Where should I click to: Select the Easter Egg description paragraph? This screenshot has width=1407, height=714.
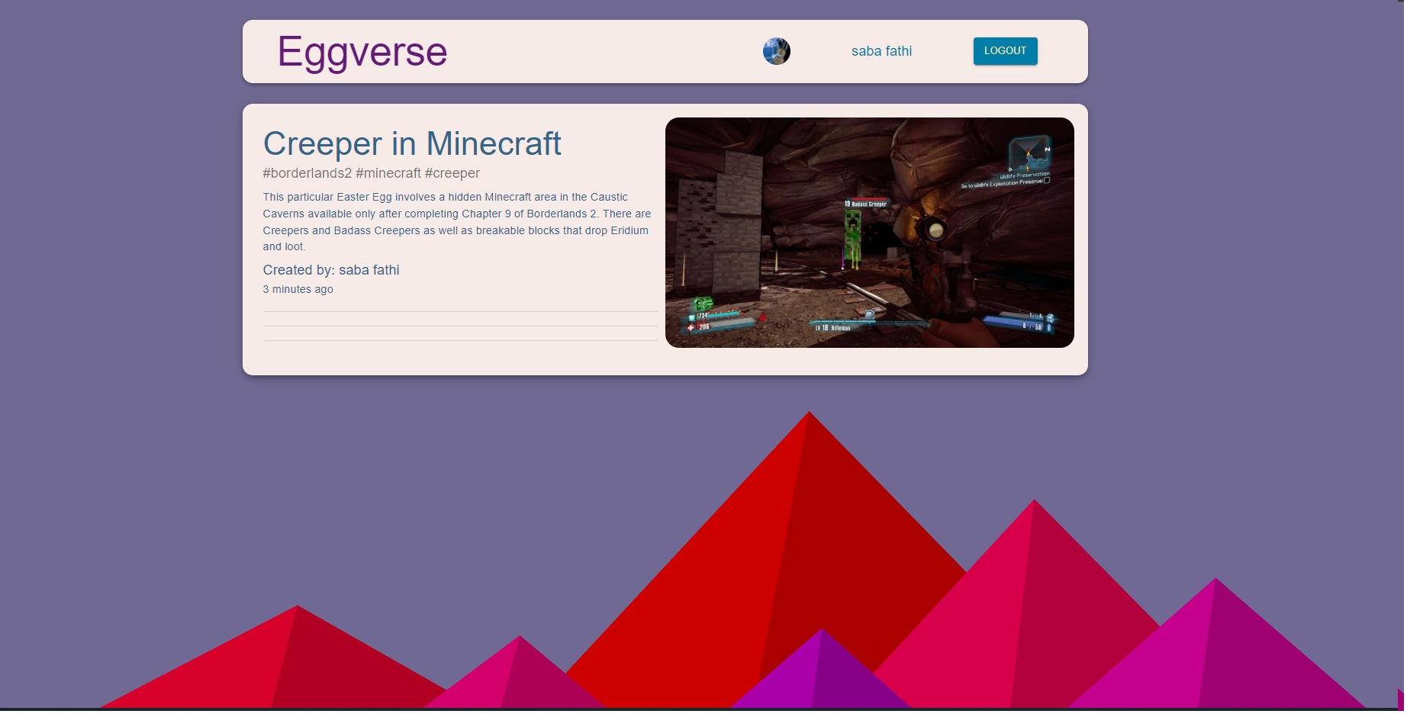[458, 222]
